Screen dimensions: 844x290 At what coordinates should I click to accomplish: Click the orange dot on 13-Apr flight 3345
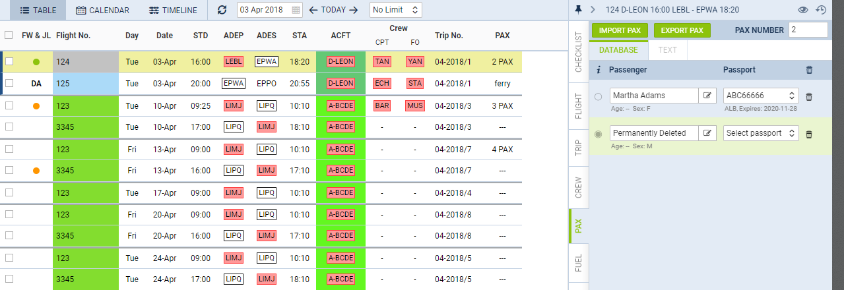[x=36, y=171]
